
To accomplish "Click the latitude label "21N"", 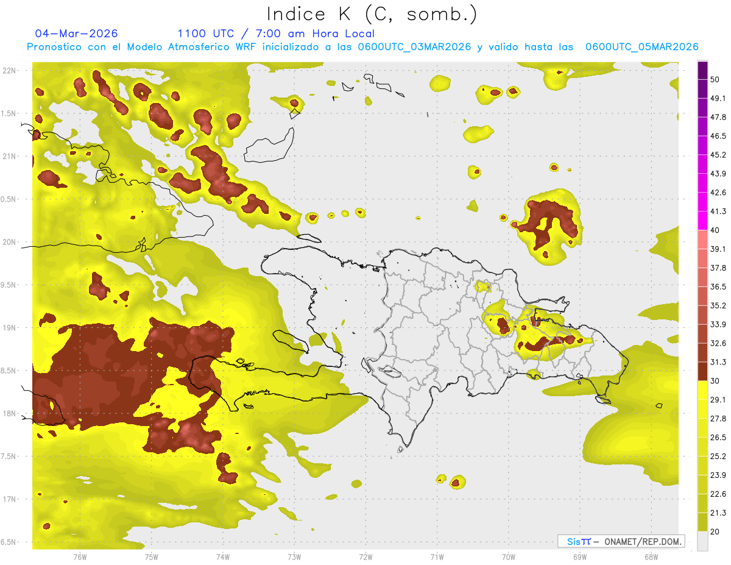I will tap(10, 156).
